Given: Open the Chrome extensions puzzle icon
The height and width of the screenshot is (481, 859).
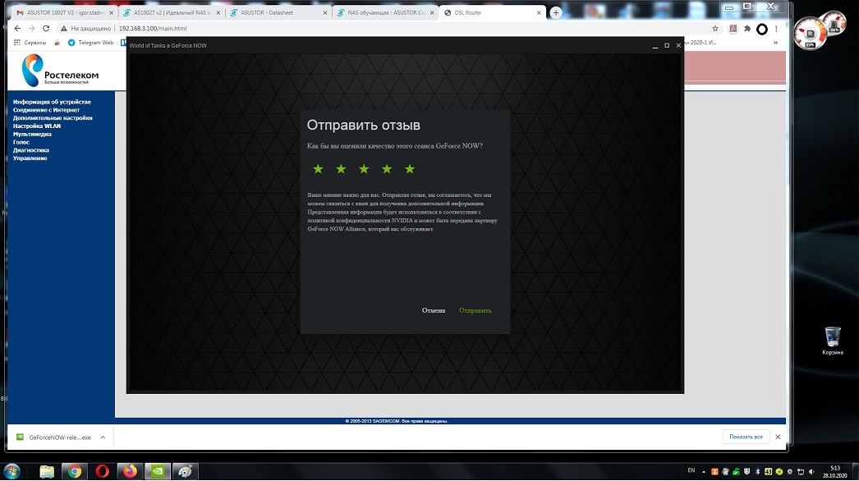Looking at the screenshot, I should (747, 28).
